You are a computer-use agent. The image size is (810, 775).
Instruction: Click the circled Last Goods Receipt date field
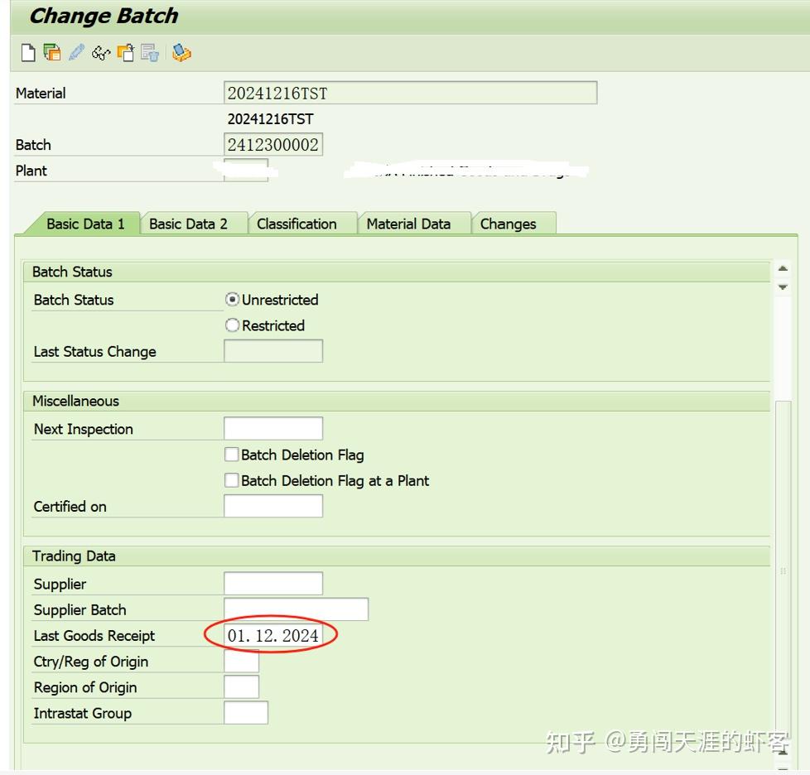[273, 635]
